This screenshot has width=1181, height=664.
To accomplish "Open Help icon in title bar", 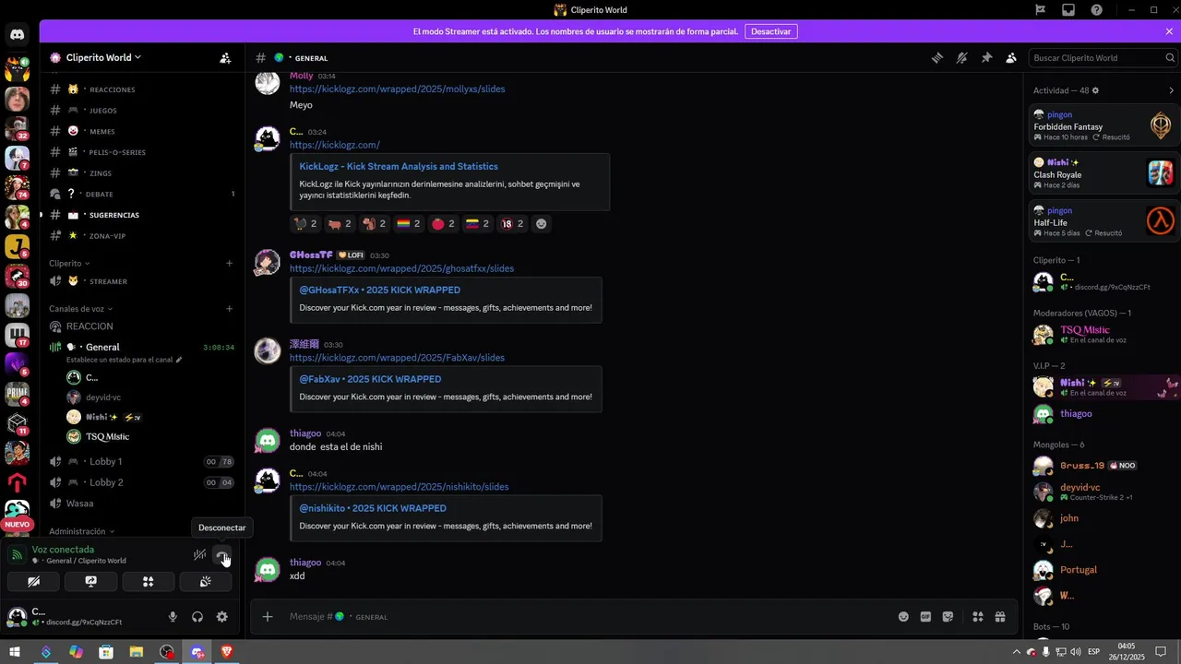I will tap(1096, 10).
